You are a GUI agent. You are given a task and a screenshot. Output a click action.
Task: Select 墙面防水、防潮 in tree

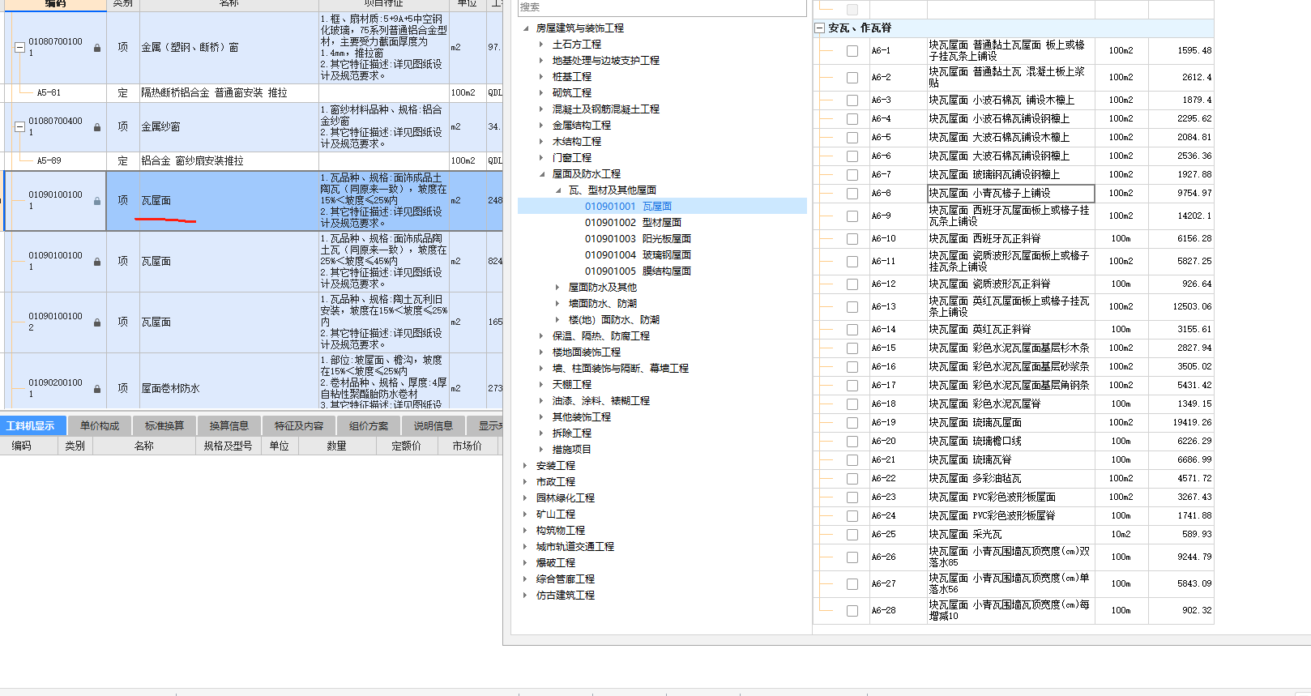[x=603, y=304]
